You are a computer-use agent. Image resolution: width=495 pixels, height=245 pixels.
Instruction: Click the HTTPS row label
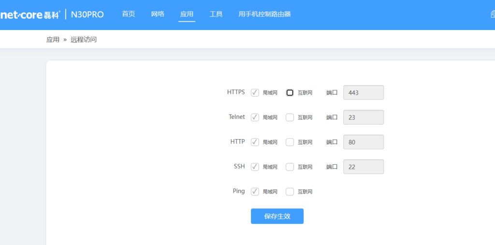pos(236,92)
